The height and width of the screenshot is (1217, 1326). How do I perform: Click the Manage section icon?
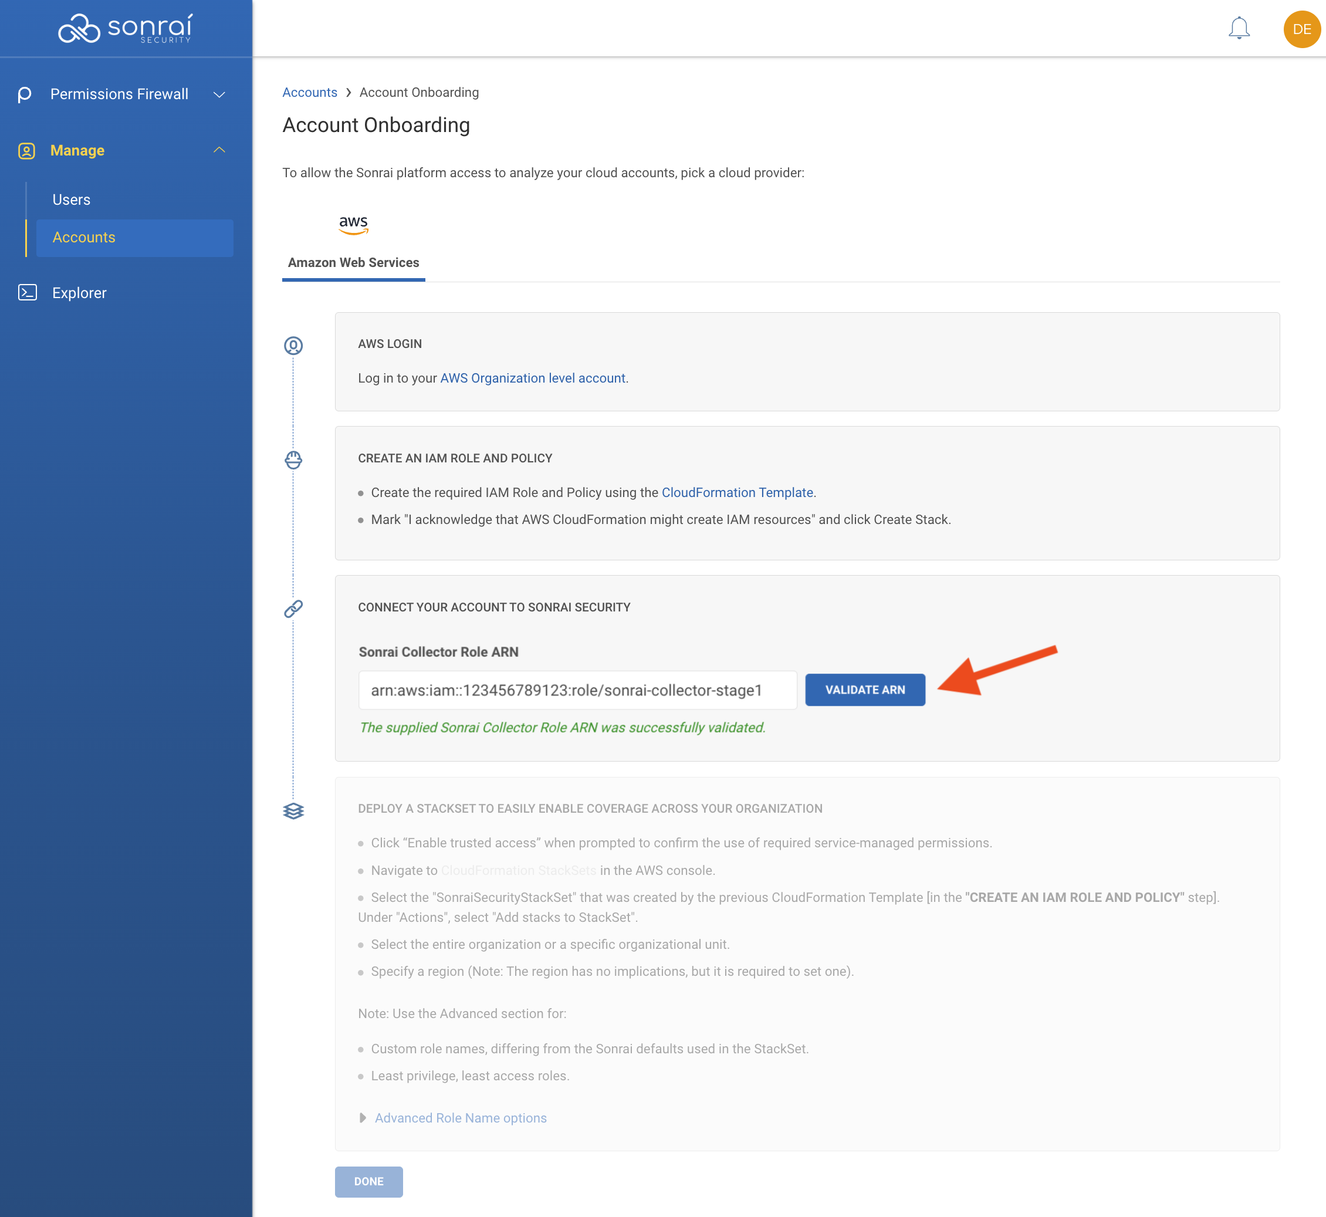click(x=26, y=151)
